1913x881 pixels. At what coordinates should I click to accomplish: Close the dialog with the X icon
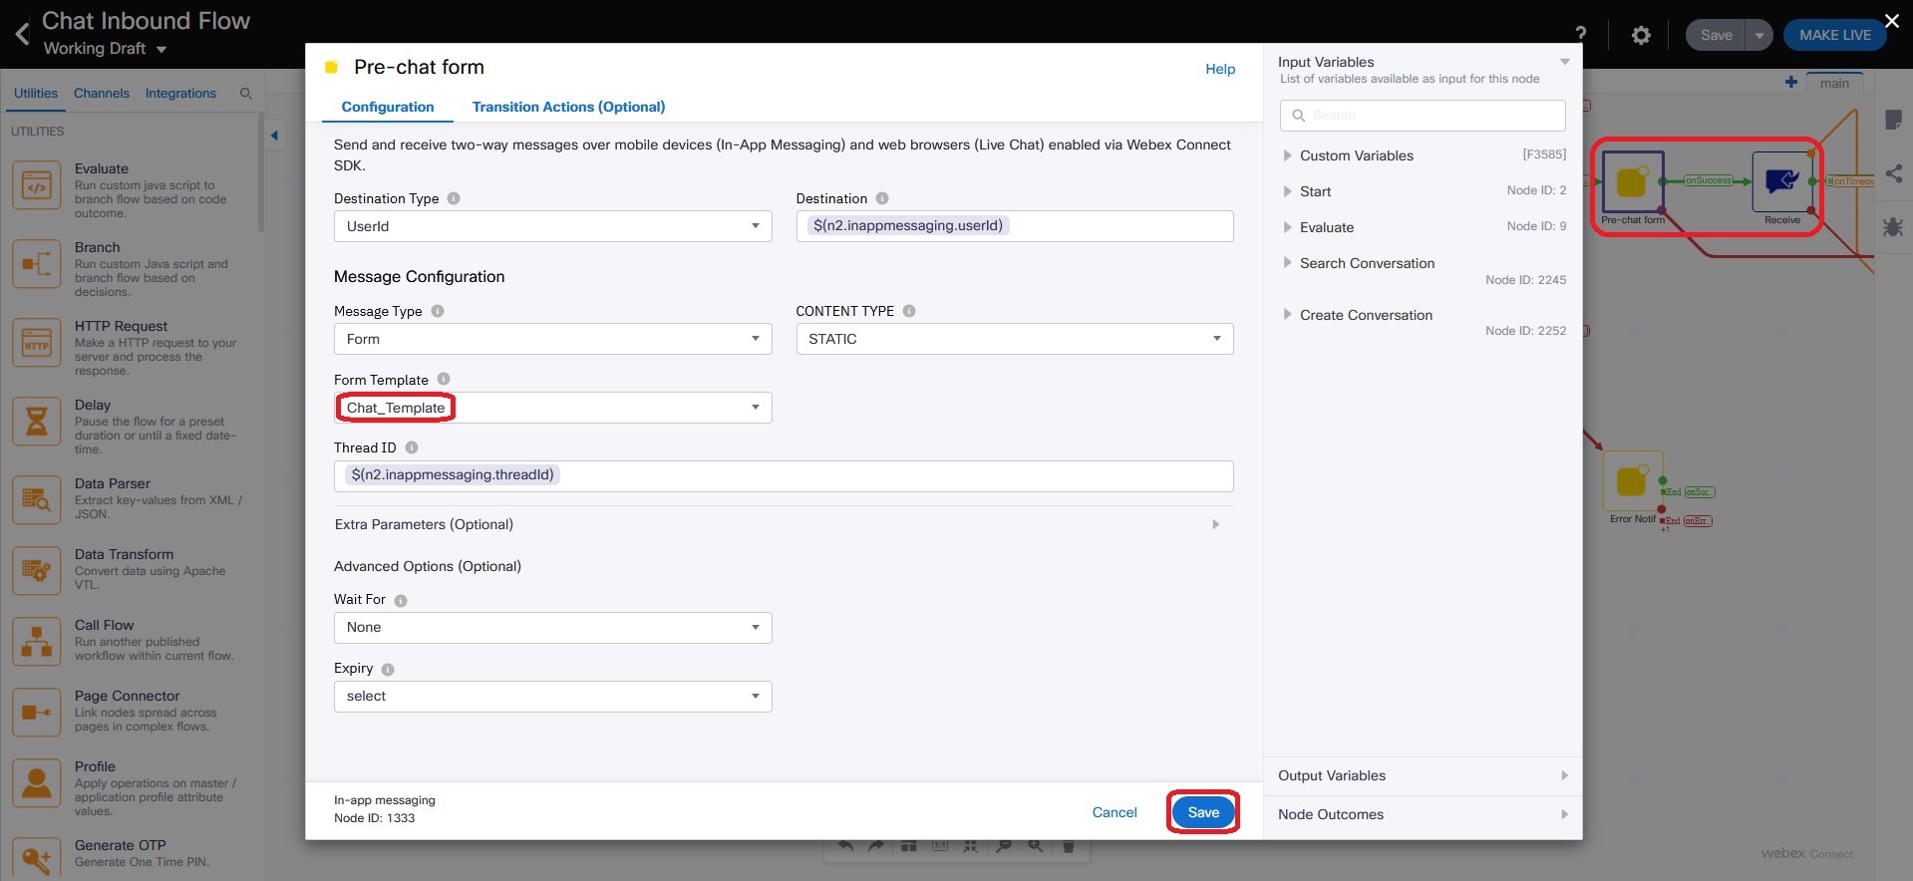click(1891, 21)
